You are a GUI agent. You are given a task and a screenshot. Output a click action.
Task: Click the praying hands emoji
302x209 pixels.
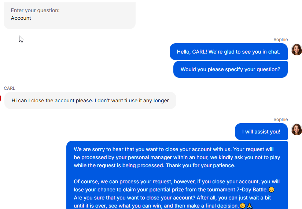click(250, 206)
